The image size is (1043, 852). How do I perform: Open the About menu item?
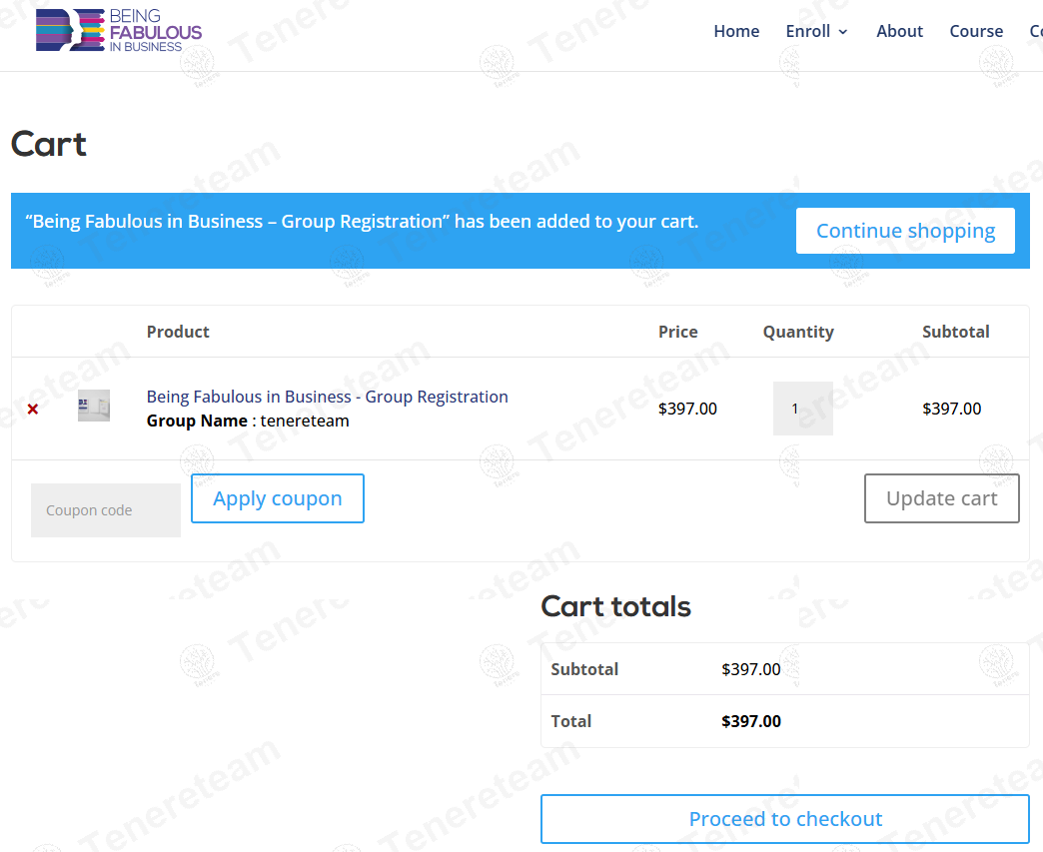[x=899, y=31]
